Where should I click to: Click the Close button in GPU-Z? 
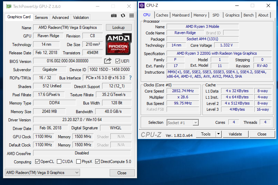click(x=122, y=173)
